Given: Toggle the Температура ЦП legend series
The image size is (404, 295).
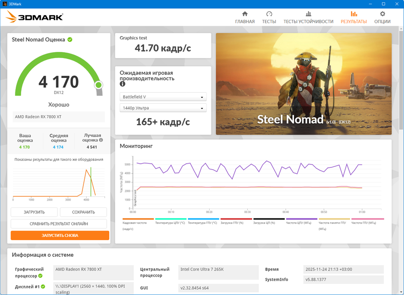Looking at the screenshot, I should point(170,223).
